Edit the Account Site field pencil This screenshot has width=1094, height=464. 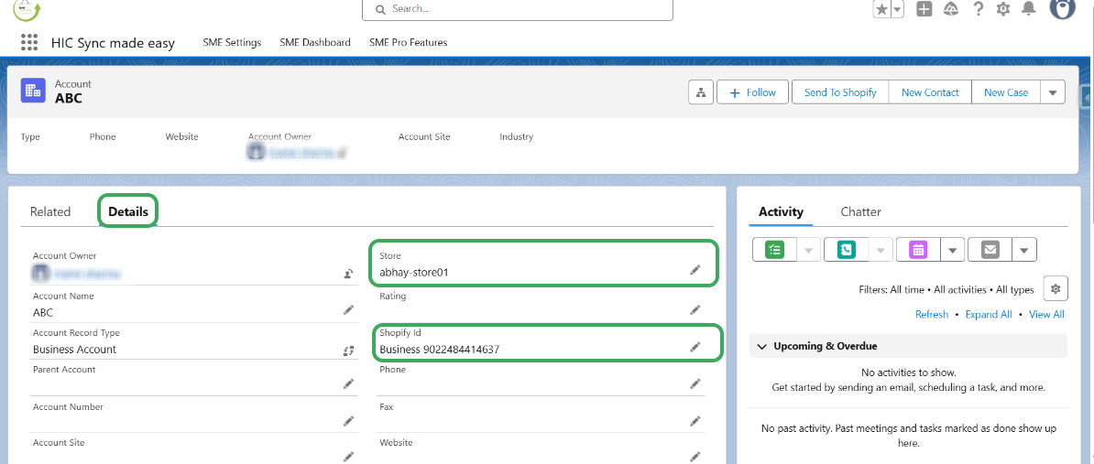(x=348, y=457)
